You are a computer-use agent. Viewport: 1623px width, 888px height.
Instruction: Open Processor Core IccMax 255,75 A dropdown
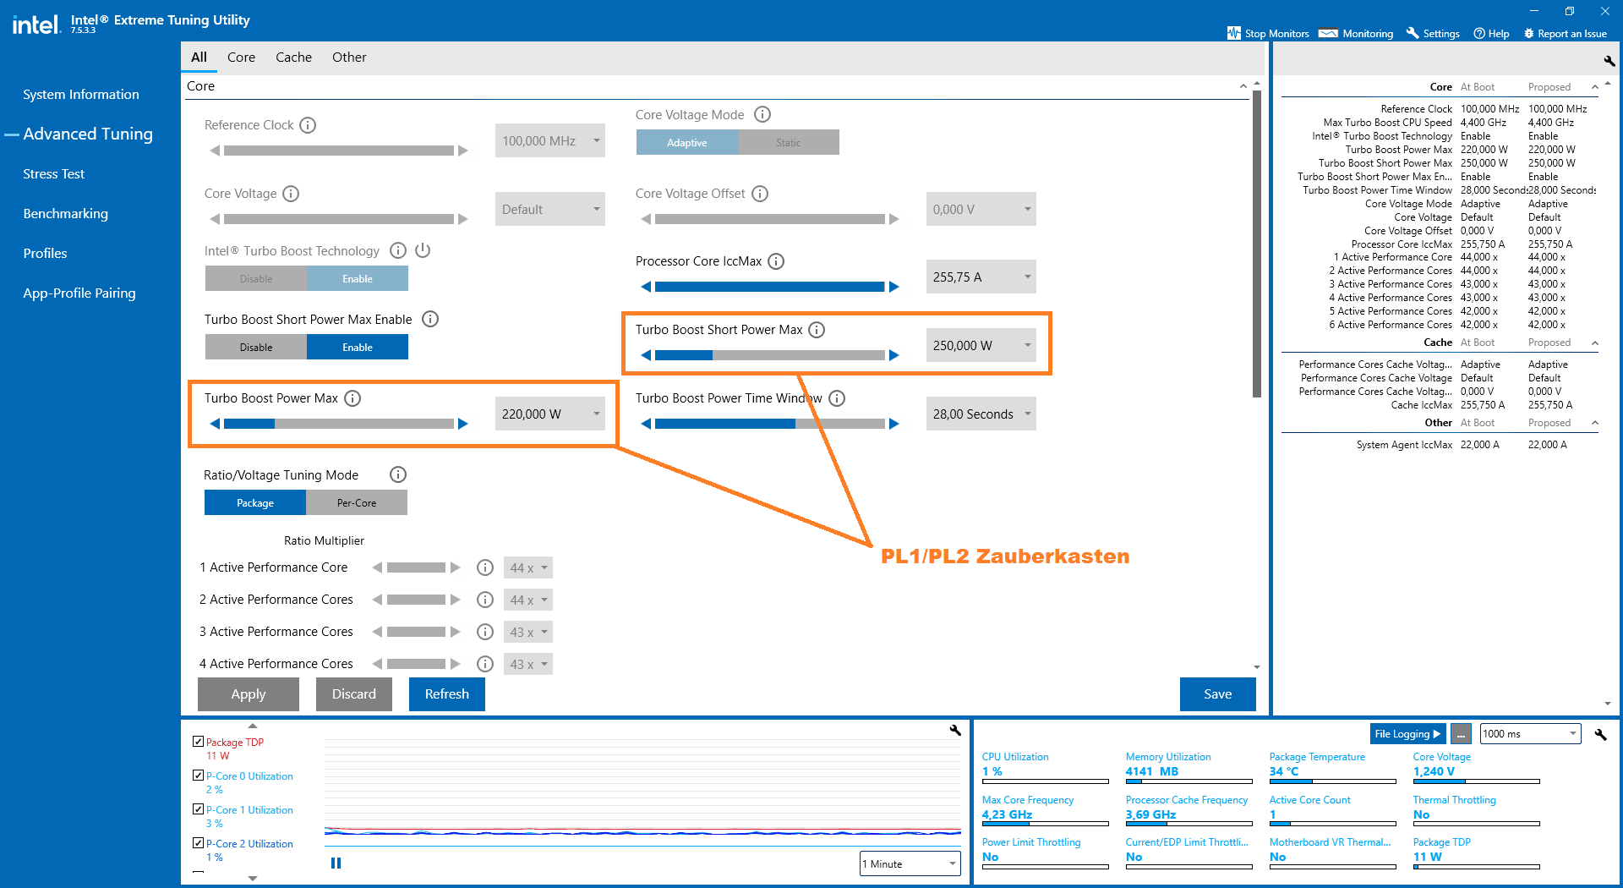tap(981, 277)
